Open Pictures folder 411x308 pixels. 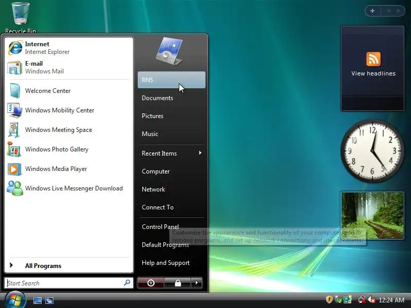(171, 116)
